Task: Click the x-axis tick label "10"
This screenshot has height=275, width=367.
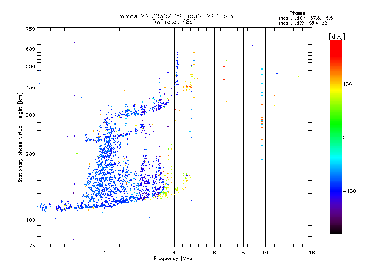Action: point(265,253)
